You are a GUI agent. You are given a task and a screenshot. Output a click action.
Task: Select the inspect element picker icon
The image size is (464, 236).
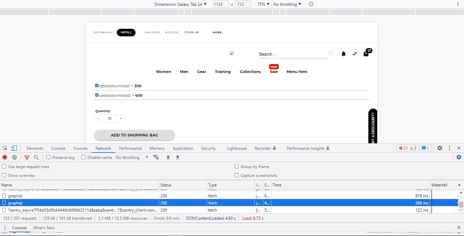pos(5,148)
